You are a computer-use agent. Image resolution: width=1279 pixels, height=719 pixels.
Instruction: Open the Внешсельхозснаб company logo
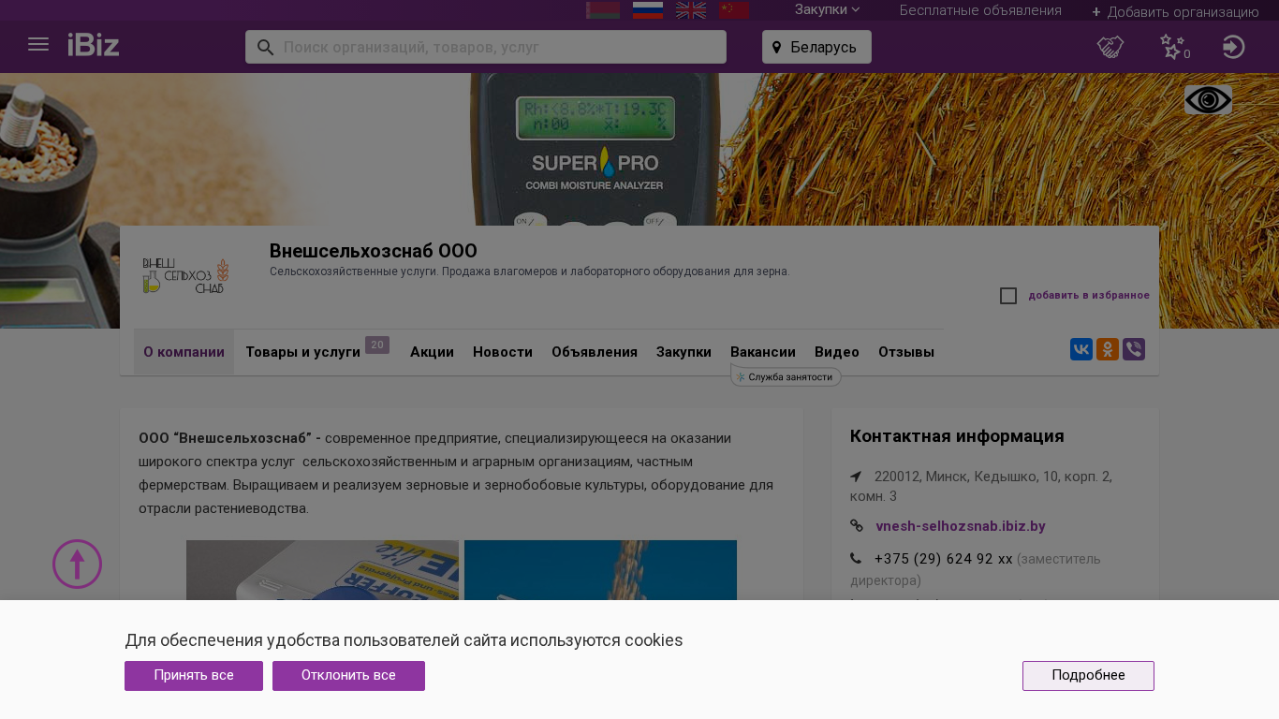click(x=186, y=275)
